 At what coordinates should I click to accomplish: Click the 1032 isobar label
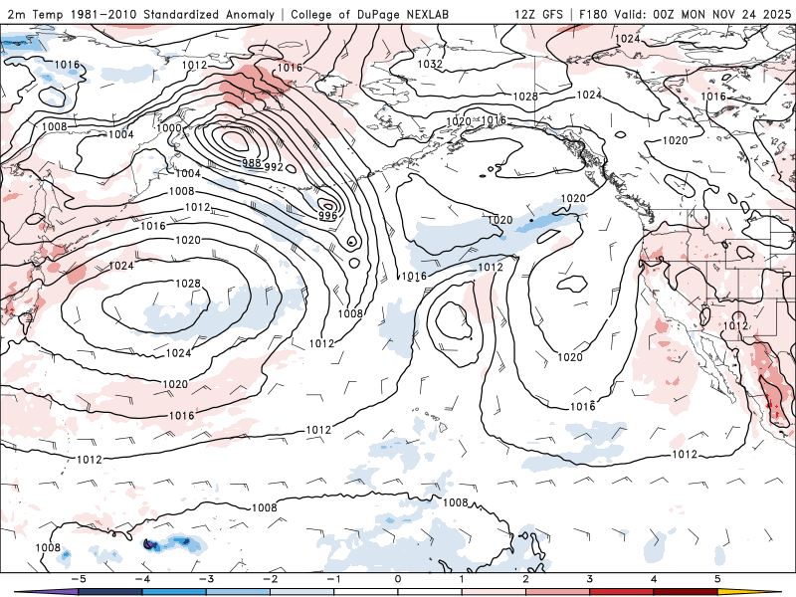tap(430, 64)
